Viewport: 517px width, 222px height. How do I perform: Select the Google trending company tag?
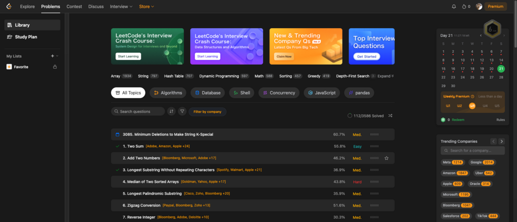[482, 162]
